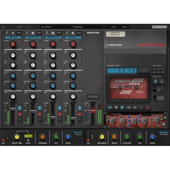Viewport: 170px width, 170px height.
Task: Click the track 2 Pan knob
Action: tap(33, 97)
